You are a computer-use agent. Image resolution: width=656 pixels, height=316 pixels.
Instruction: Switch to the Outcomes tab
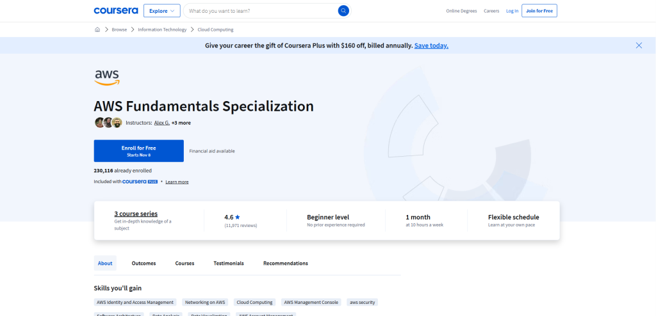(143, 264)
